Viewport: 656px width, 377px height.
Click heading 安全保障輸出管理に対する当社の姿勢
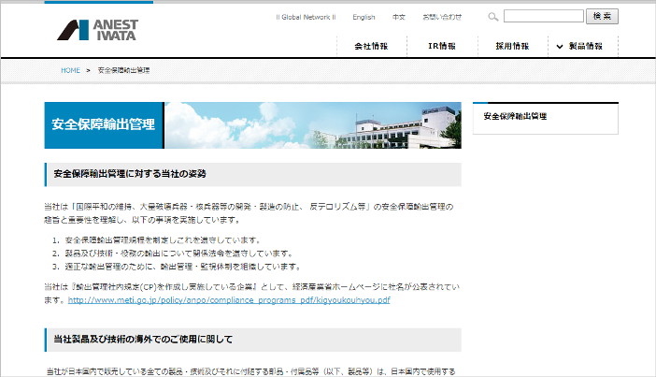pos(130,174)
